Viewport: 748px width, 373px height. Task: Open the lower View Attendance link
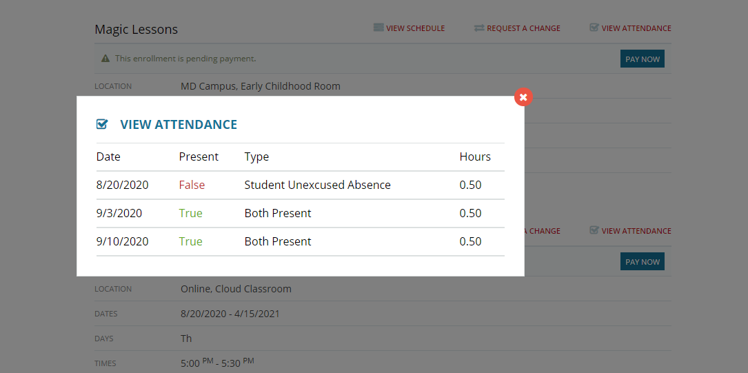point(636,231)
